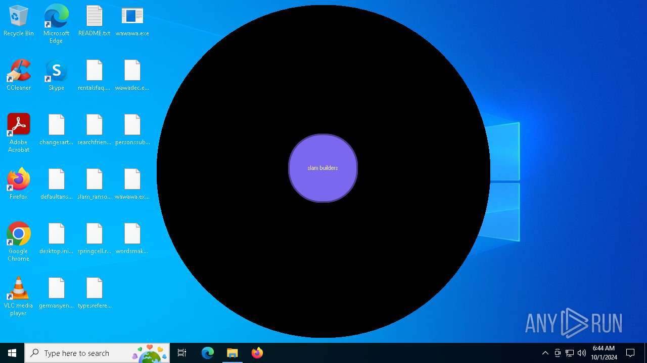Select the Google Chrome desktop shortcut
Screen dimensions: 647x363
(19, 242)
